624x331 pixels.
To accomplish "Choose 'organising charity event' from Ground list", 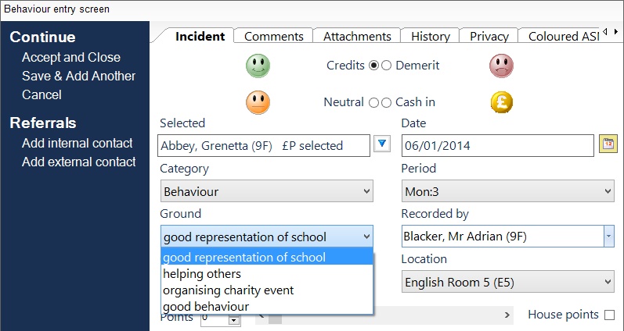I will point(267,290).
